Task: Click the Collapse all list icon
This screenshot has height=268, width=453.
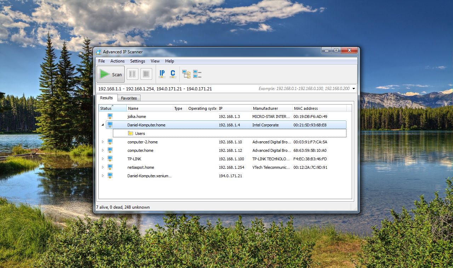Action: tap(197, 74)
